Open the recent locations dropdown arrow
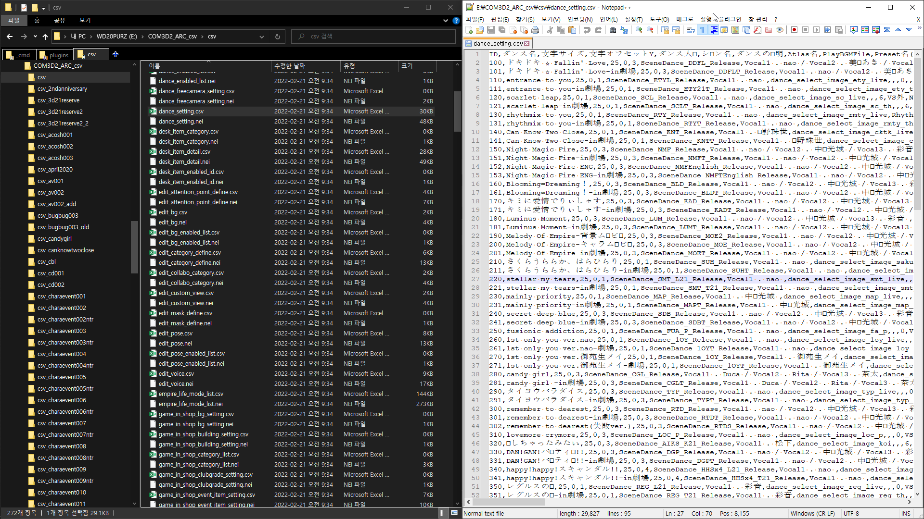Image resolution: width=924 pixels, height=519 pixels. click(35, 37)
